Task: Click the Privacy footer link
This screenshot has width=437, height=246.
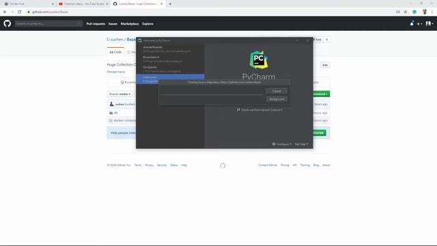Action: 150,165
